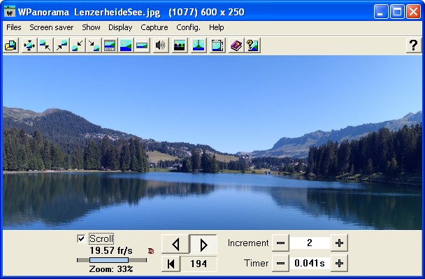Viewport: 425px width, 279px height.
Task: Open the Config. menu
Action: (188, 27)
